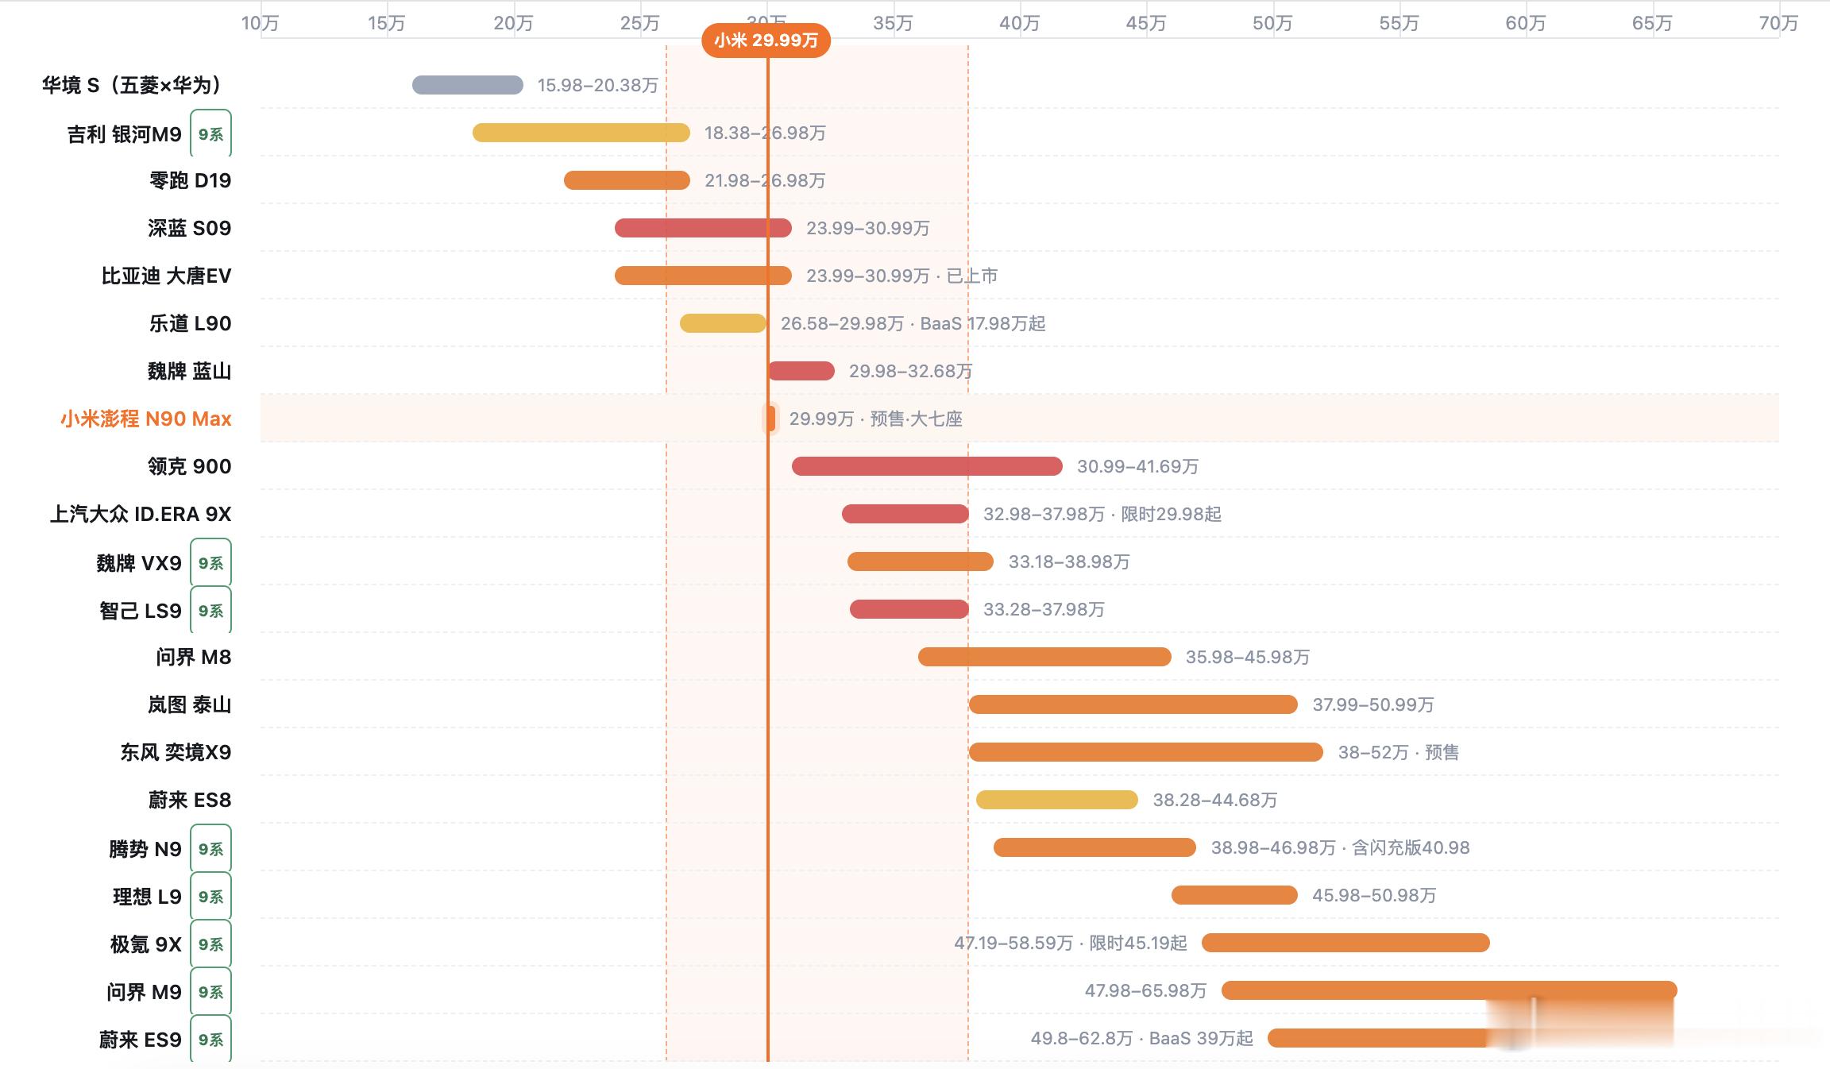
Task: Click the orange 腾势 N9 price bar
Action: point(1095,847)
